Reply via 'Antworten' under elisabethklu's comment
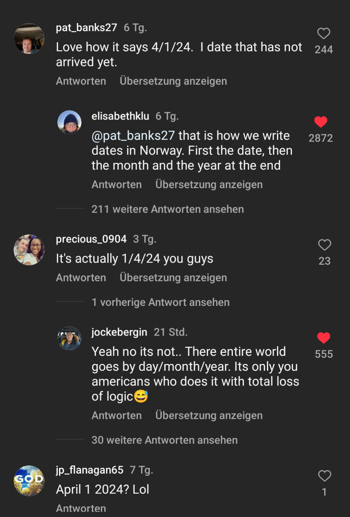This screenshot has width=350, height=517. tap(116, 184)
